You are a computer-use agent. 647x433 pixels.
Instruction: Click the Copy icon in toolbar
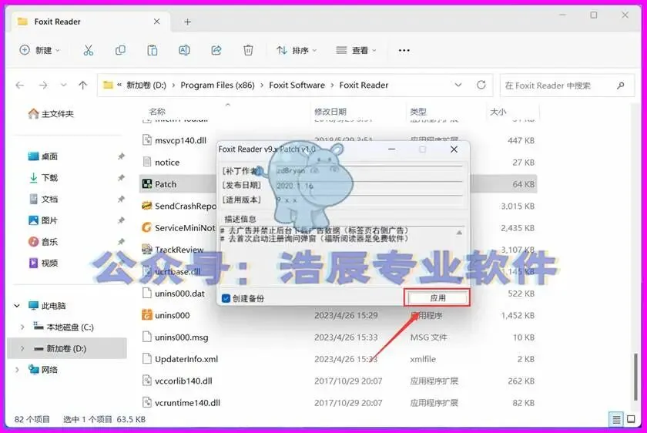coord(120,50)
